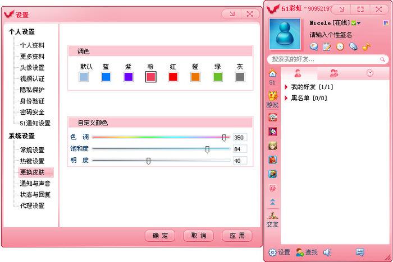Click Nicole's blue avatar picture

pos(285,34)
